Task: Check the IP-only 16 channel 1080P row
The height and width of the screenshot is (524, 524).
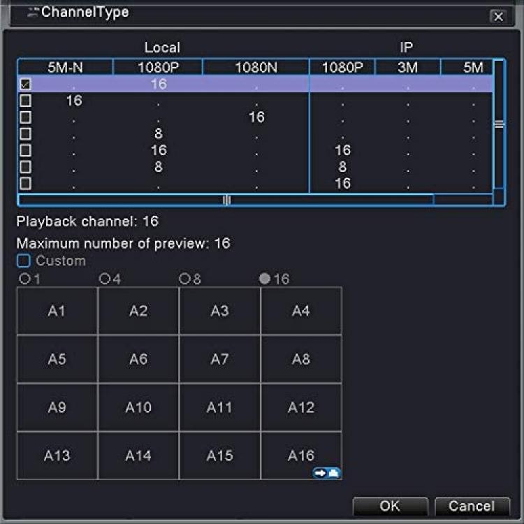Action: point(25,184)
